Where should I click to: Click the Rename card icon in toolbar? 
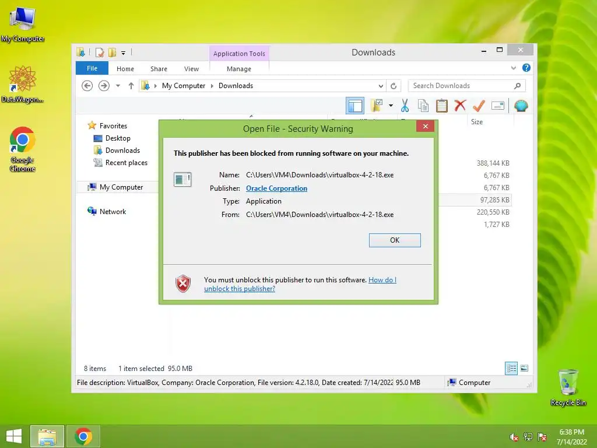(x=498, y=106)
